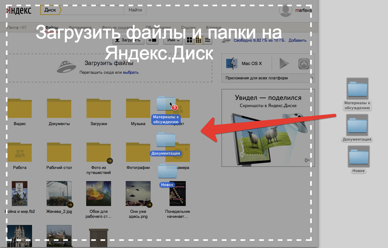Select desktop folder Документация

click(357, 125)
